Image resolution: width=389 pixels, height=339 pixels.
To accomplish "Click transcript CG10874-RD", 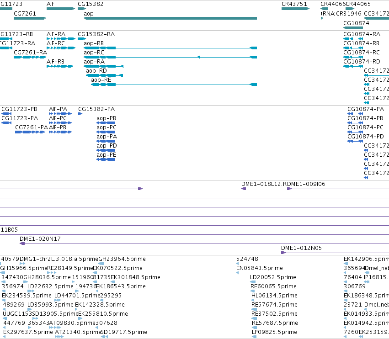I will coord(353,66).
